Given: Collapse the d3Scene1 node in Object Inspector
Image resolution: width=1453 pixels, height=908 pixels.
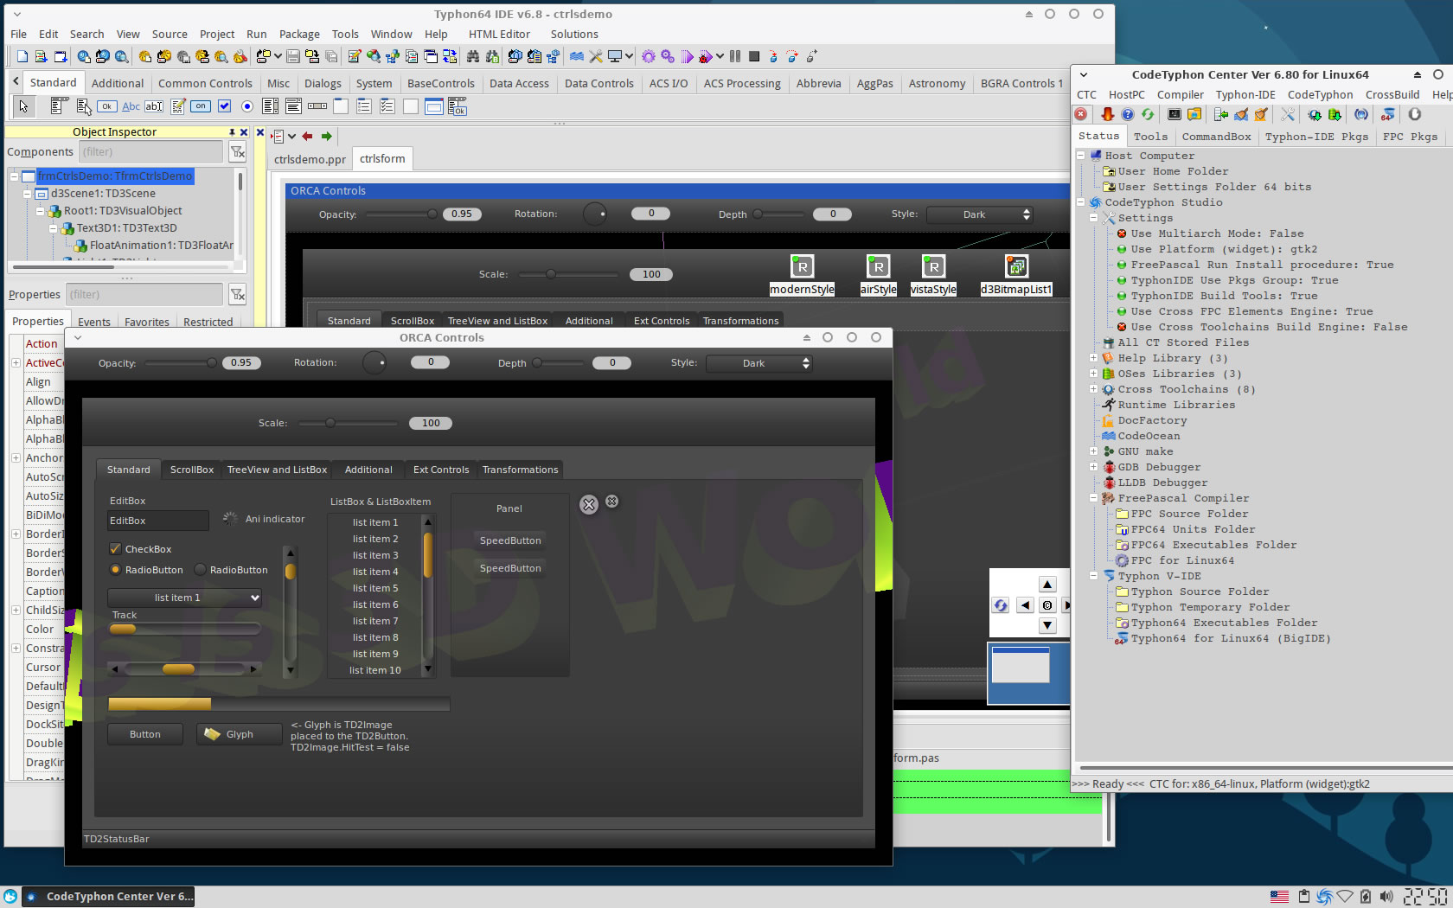Looking at the screenshot, I should click(x=28, y=194).
